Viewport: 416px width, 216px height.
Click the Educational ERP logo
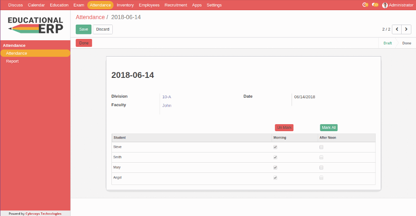coord(35,25)
